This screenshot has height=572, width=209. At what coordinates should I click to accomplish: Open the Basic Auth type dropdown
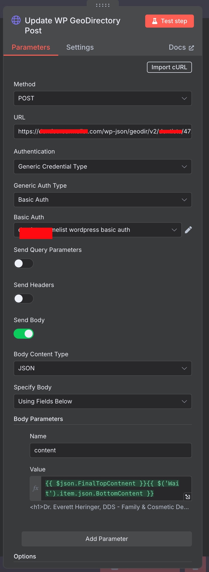pos(103,200)
